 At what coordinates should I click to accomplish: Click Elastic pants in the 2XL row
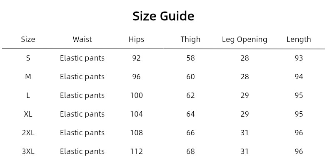tap(82, 133)
